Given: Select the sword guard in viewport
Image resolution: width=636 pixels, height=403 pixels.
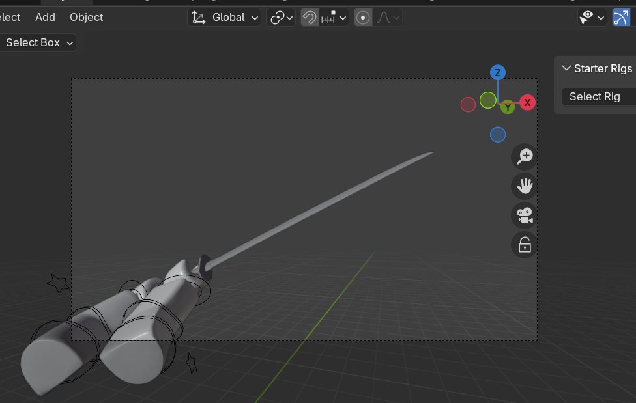Looking at the screenshot, I should tap(205, 267).
